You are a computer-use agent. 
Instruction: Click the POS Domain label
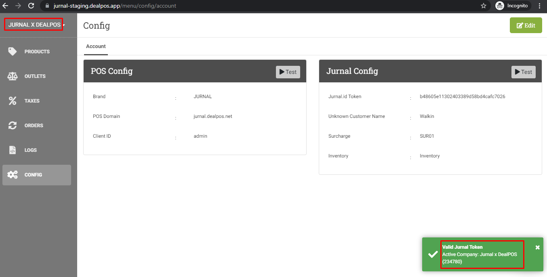106,116
